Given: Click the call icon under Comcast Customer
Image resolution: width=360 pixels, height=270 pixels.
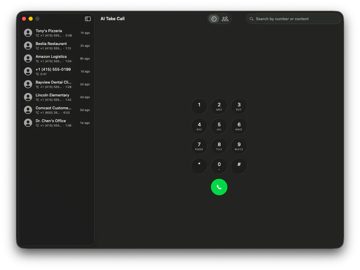Looking at the screenshot, I should point(37,112).
